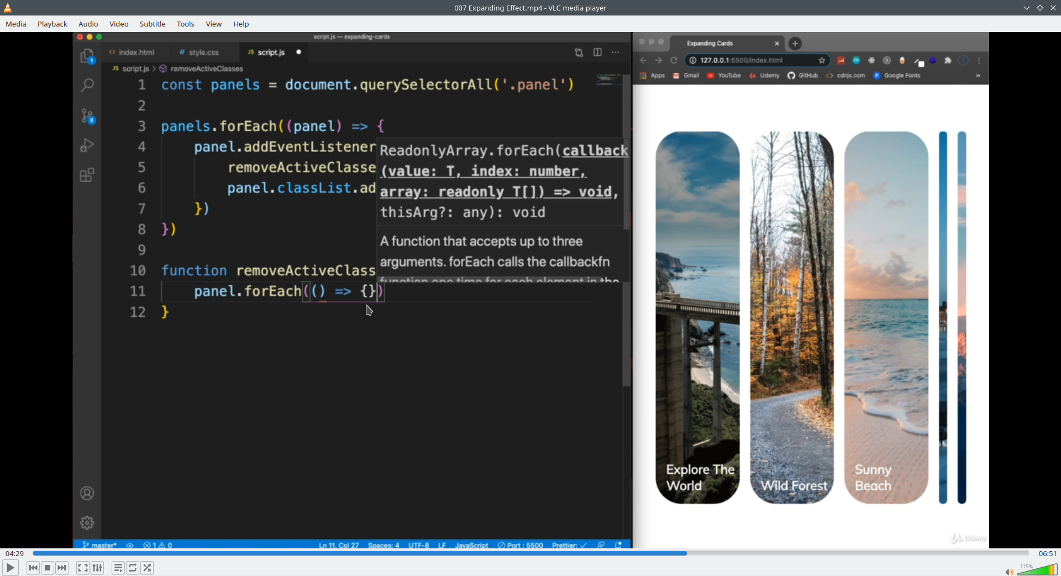Open the Extensions icon in VS Code
This screenshot has width=1061, height=576.
click(87, 175)
